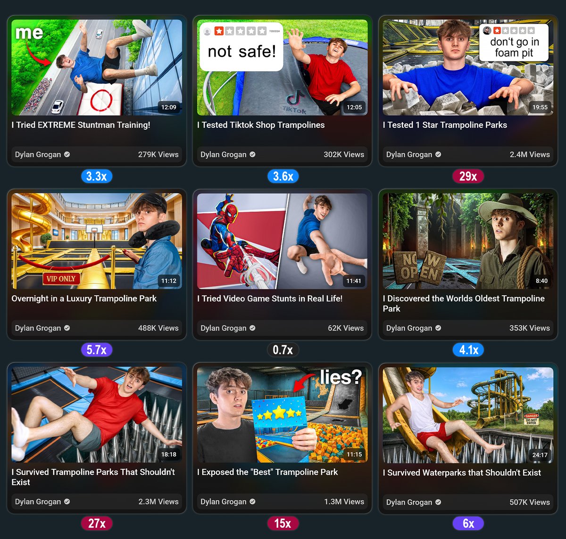Screen dimensions: 566x539
Task: Click the '62K Views' count
Action: 346,328
